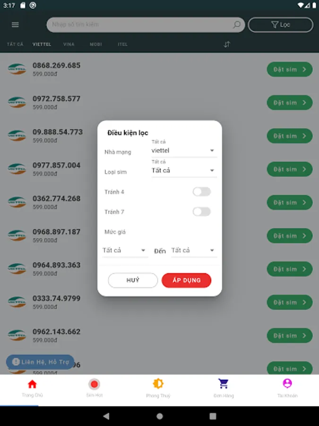Image resolution: width=319 pixels, height=426 pixels.
Task: Expand the Mức giá Tất cả dropdown
Action: (x=124, y=250)
